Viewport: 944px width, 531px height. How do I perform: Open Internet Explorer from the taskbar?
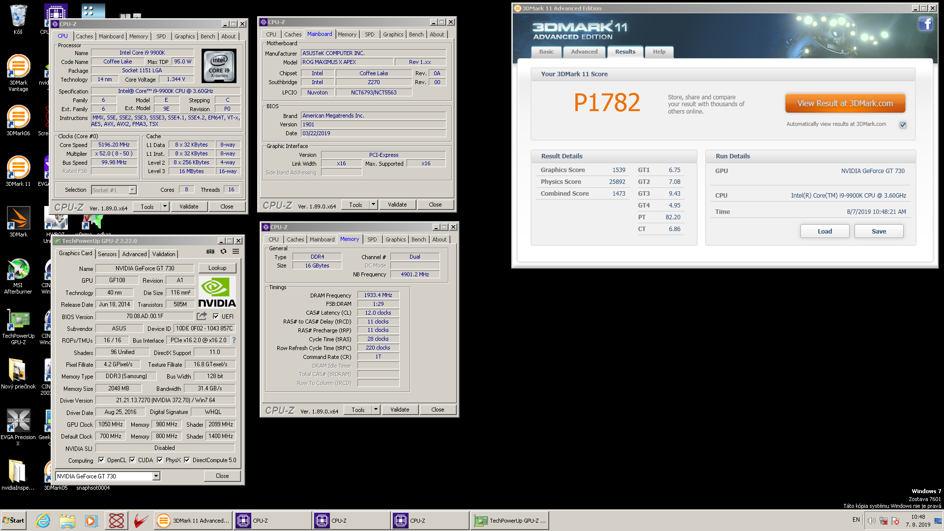[43, 521]
